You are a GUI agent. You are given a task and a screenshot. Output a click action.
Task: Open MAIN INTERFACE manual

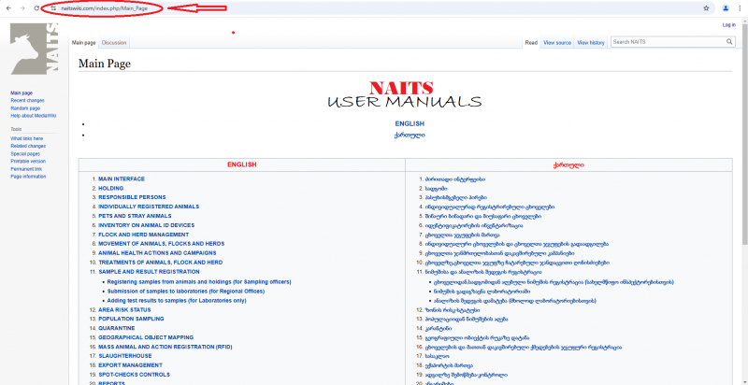point(122,179)
